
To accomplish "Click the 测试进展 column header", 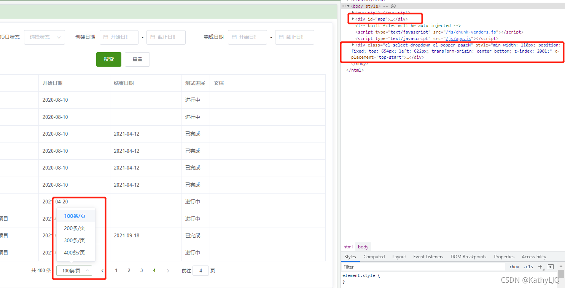I will click(x=195, y=83).
